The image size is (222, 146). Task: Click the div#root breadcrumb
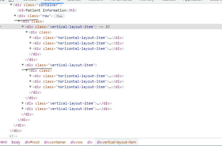pyautogui.click(x=32, y=142)
